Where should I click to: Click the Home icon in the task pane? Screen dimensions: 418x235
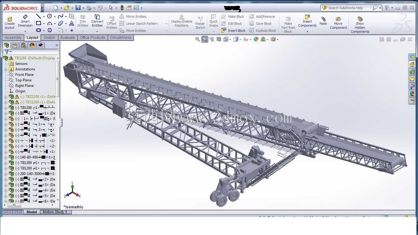click(412, 64)
